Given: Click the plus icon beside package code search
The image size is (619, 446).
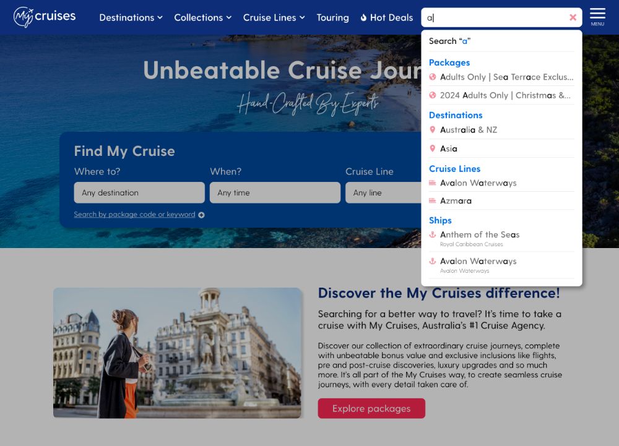Looking at the screenshot, I should click(x=201, y=215).
